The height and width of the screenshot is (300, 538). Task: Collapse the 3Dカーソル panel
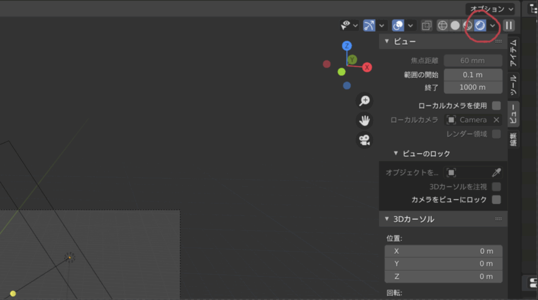click(x=387, y=219)
